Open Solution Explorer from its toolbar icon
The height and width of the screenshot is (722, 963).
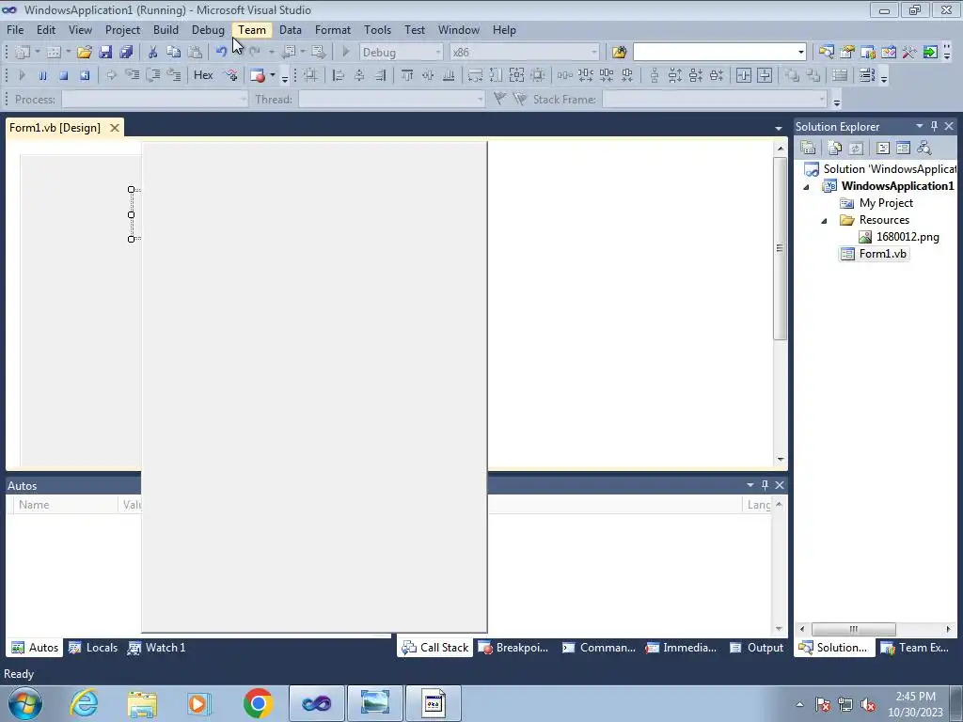click(826, 53)
